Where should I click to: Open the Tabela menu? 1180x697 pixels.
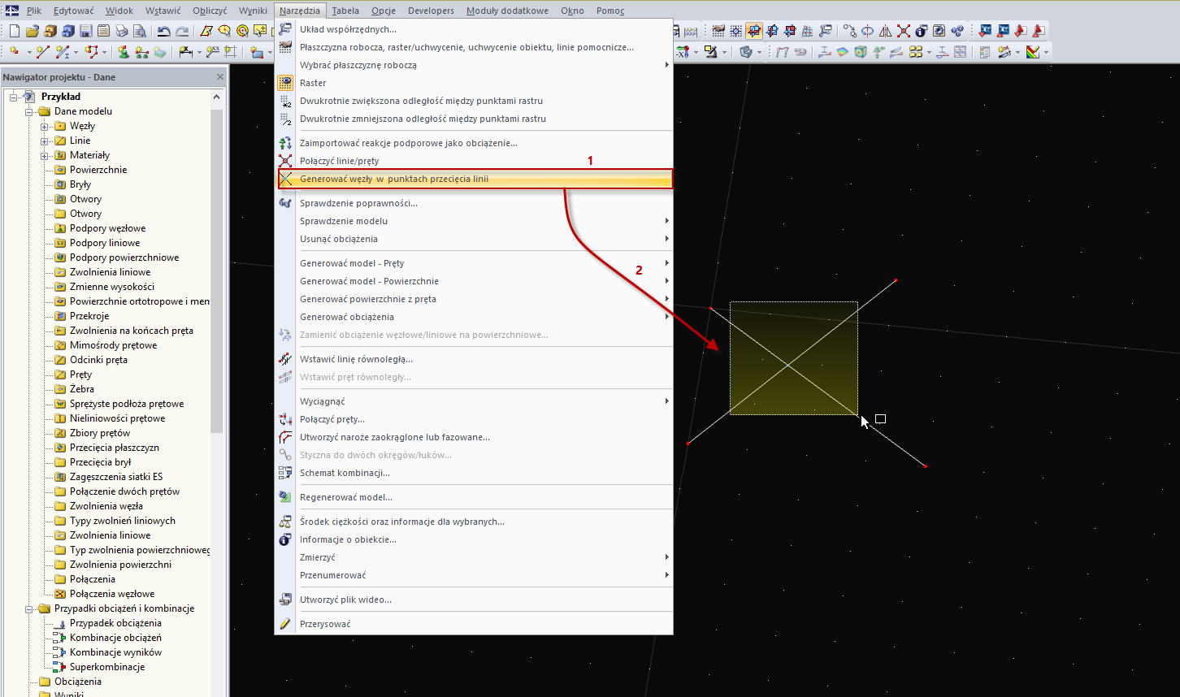click(x=345, y=11)
